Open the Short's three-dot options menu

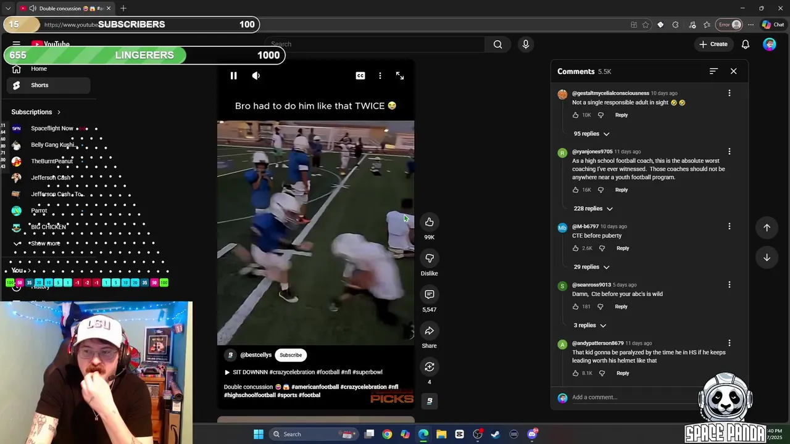click(x=380, y=76)
